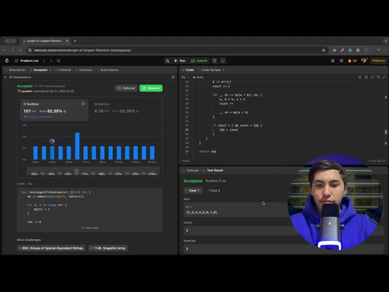Screen dimensions: 389x292
Task: Click the Editorial button beside Solution
Action: 126,88
